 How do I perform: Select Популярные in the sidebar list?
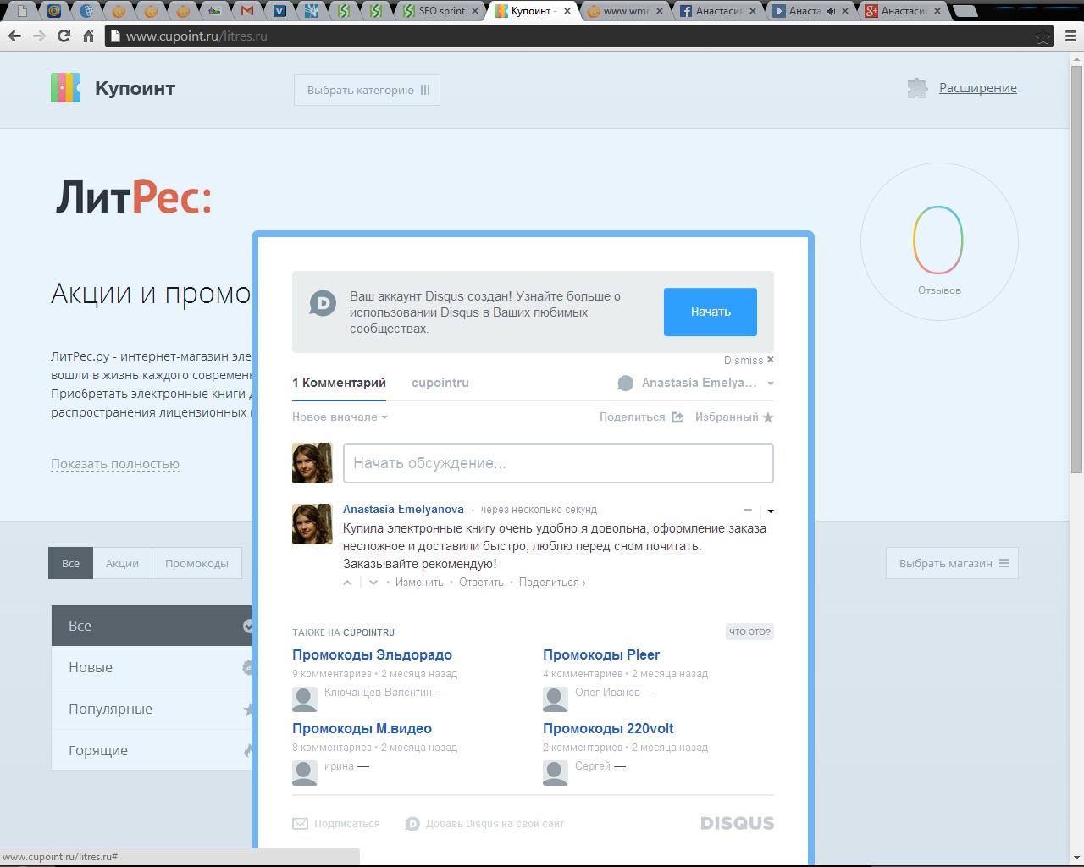152,709
